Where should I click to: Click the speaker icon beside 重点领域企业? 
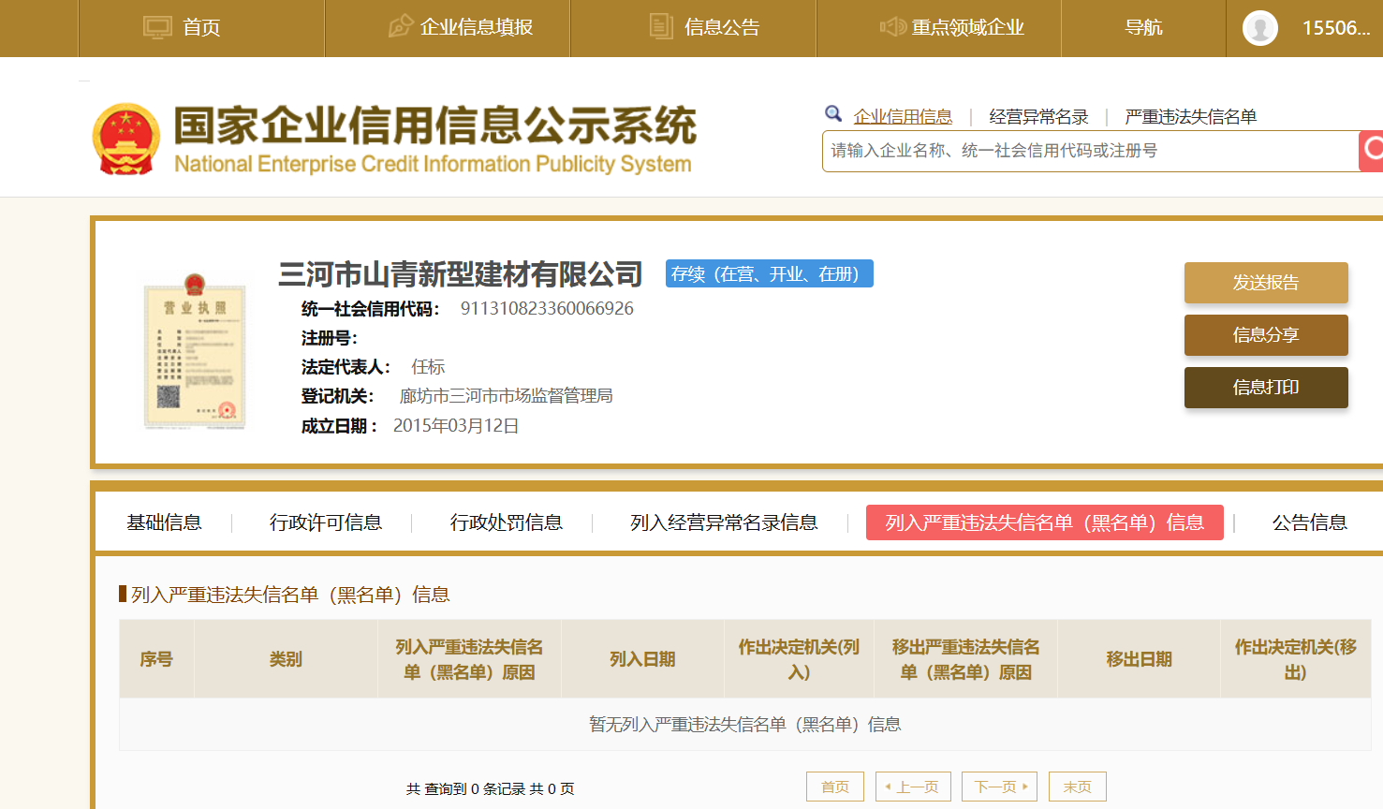pyautogui.click(x=892, y=27)
